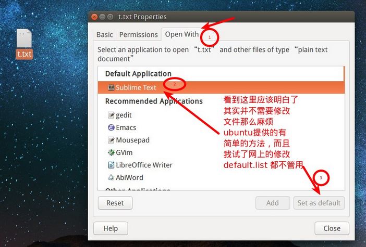Choose gedit from recommended applications

124,115
